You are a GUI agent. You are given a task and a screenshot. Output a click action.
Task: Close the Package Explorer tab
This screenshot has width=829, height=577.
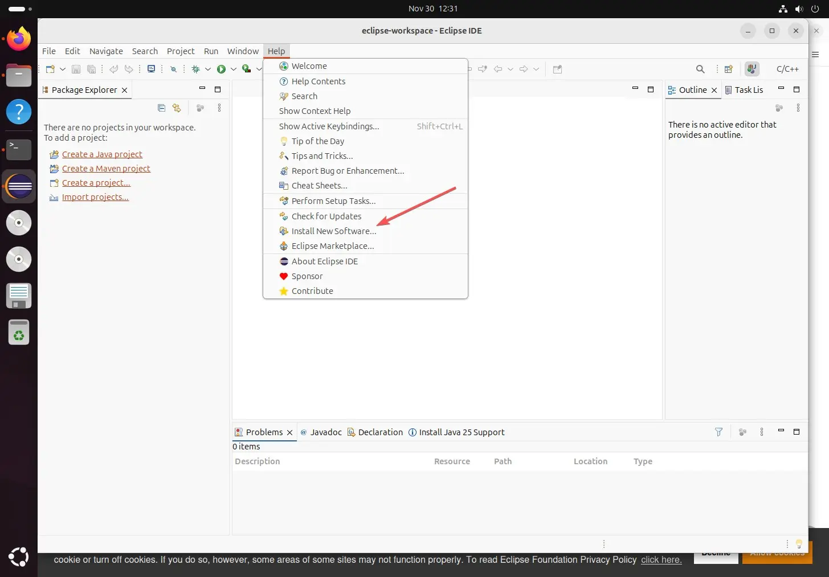pyautogui.click(x=124, y=90)
